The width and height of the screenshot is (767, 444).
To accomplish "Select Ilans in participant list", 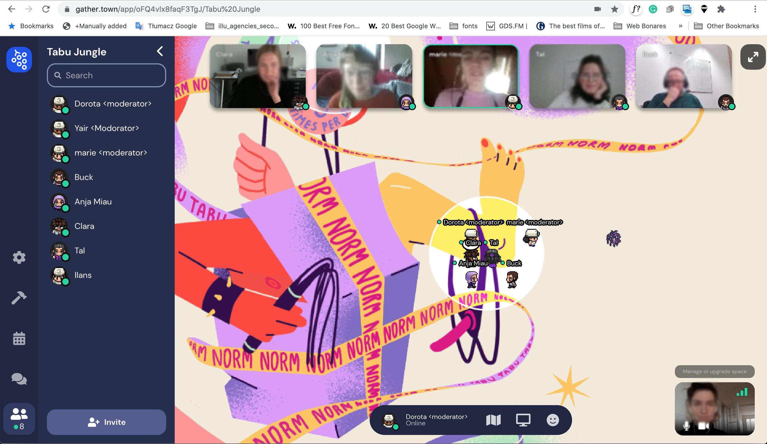I will pos(106,275).
